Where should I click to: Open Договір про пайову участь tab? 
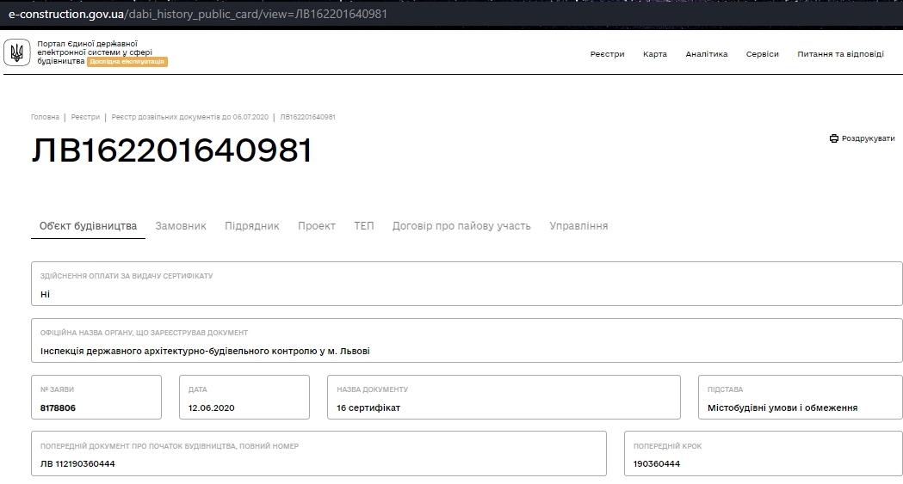coord(461,226)
